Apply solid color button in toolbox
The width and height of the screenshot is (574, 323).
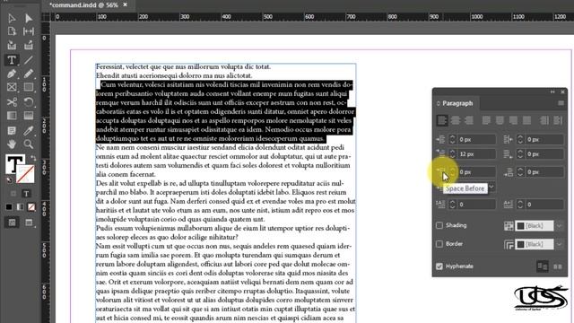click(x=9, y=207)
